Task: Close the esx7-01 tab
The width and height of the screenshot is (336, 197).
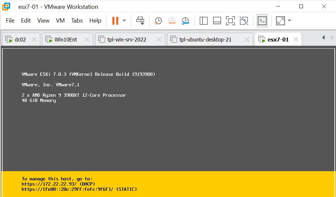Action: (x=296, y=39)
